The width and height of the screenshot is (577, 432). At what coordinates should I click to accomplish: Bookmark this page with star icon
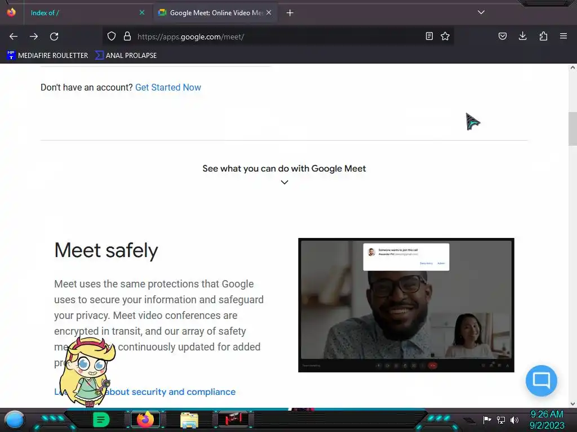445,36
